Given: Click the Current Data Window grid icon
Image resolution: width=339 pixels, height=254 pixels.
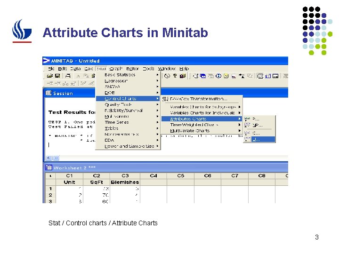Looking at the screenshot, I should (x=268, y=76).
